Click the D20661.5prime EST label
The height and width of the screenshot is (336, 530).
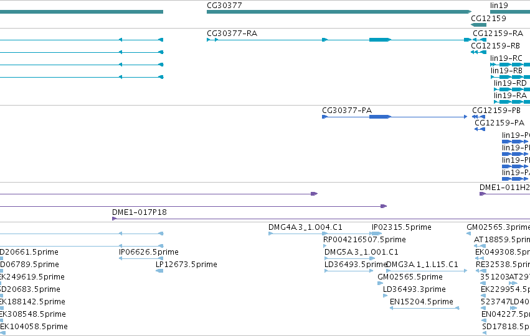coord(29,252)
